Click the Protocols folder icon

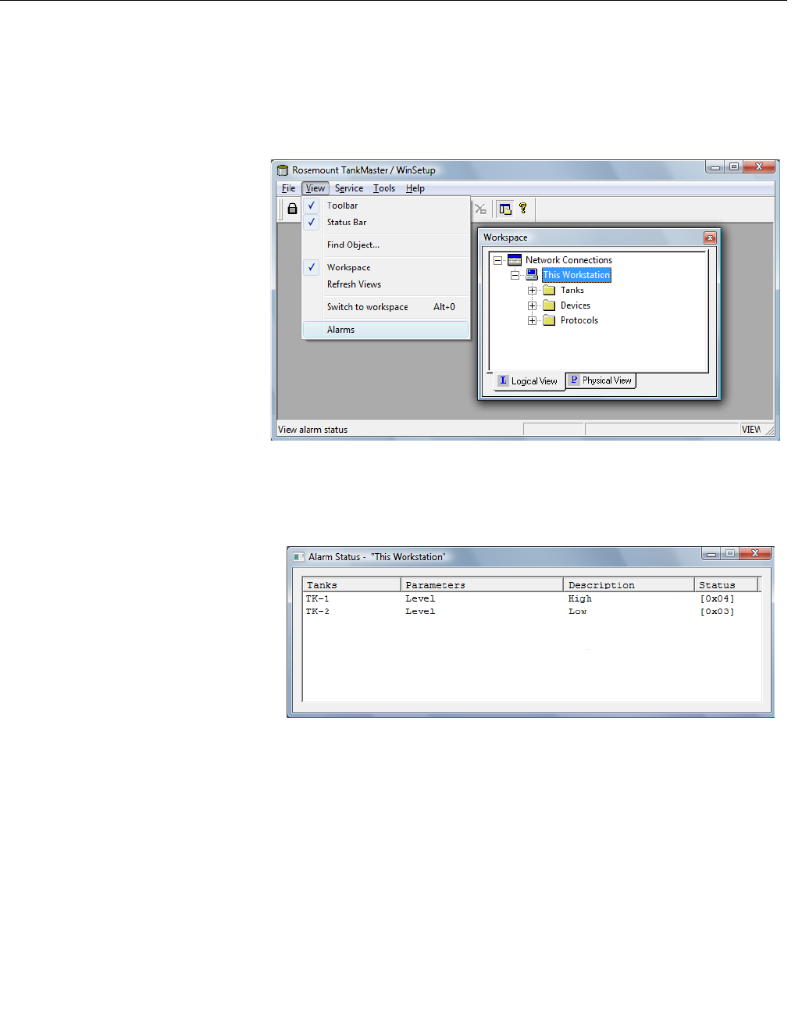tap(549, 320)
